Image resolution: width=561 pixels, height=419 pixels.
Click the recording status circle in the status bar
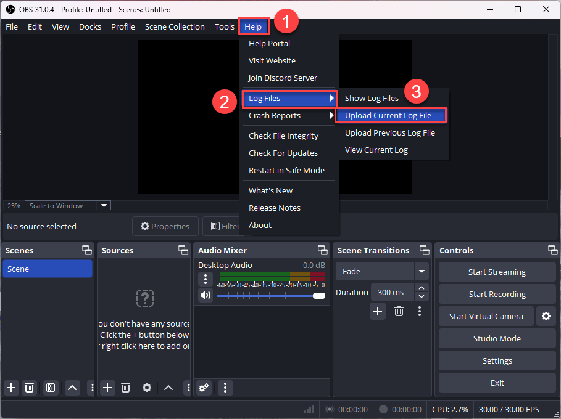pos(383,409)
